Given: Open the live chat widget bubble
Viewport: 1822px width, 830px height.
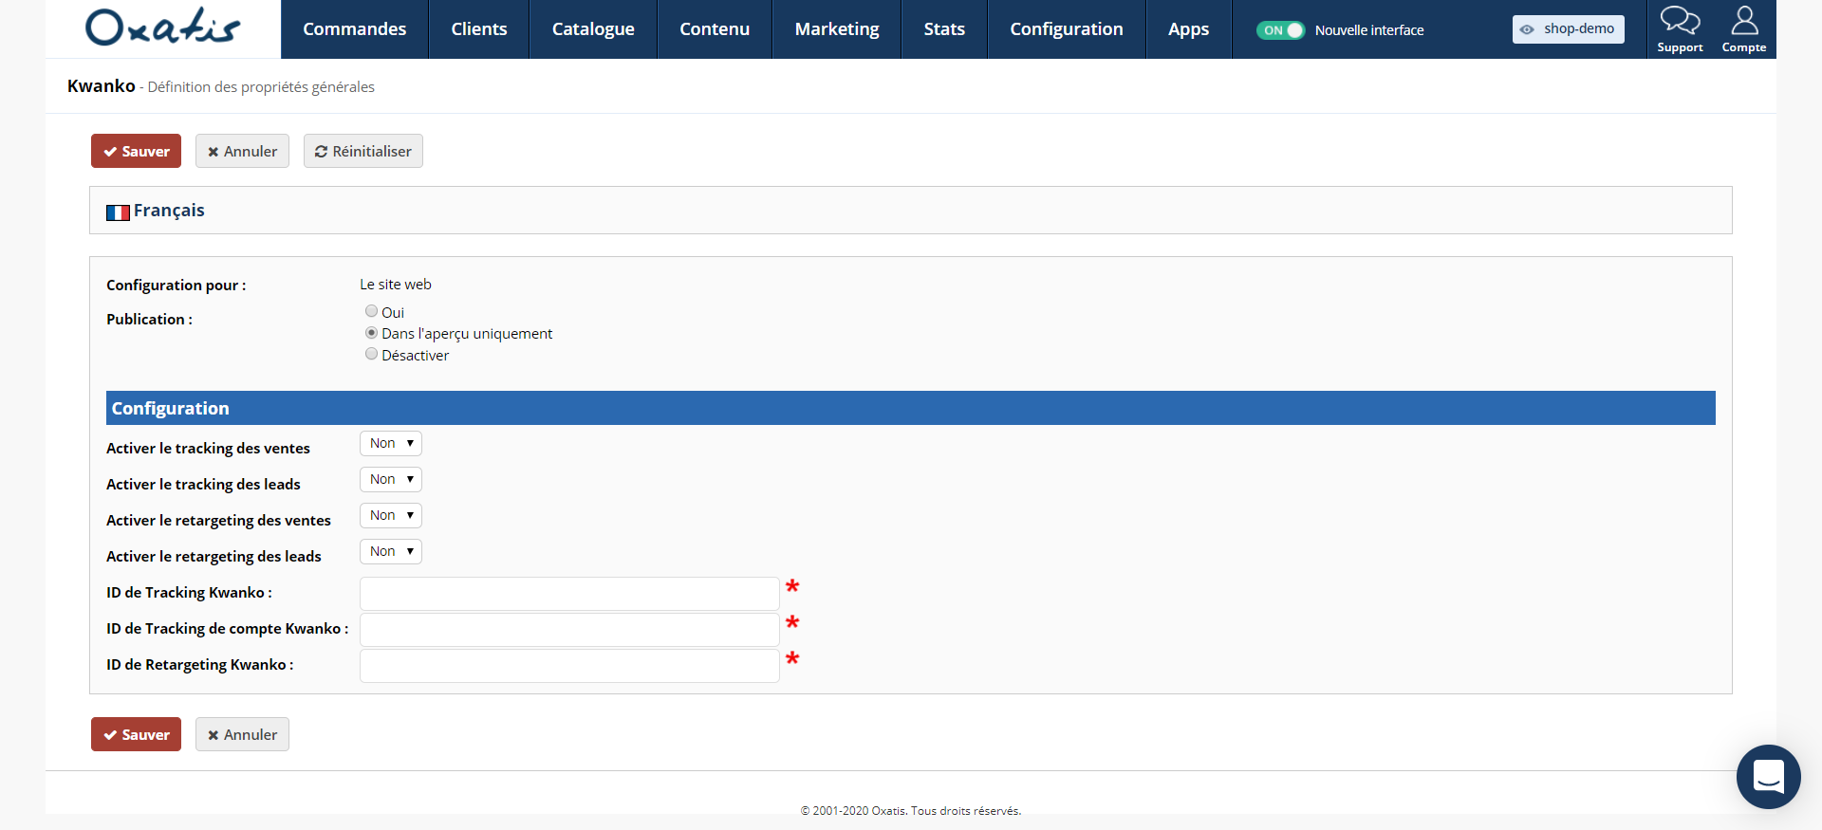Looking at the screenshot, I should coord(1768,777).
